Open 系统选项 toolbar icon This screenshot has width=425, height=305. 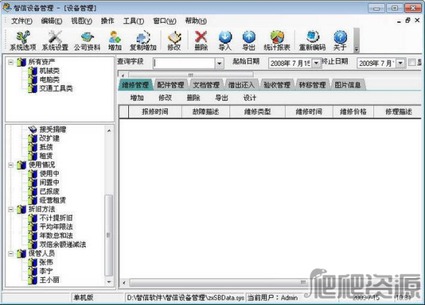coord(23,40)
